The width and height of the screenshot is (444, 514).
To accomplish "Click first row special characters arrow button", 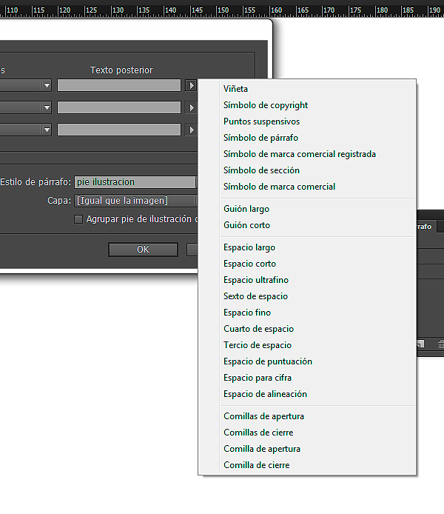I will coord(191,86).
